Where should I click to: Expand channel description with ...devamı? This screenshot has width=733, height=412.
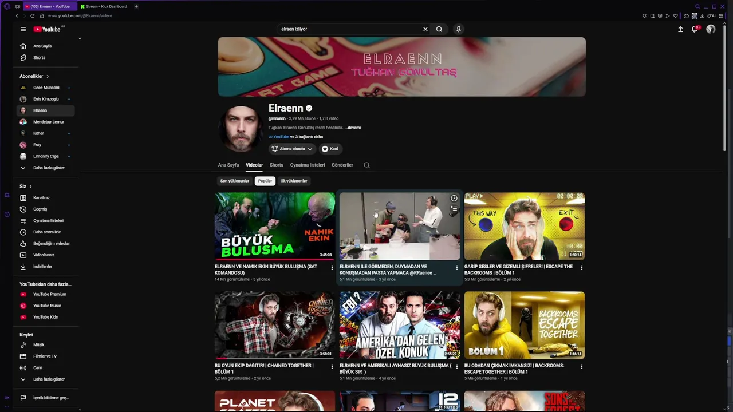[353, 128]
